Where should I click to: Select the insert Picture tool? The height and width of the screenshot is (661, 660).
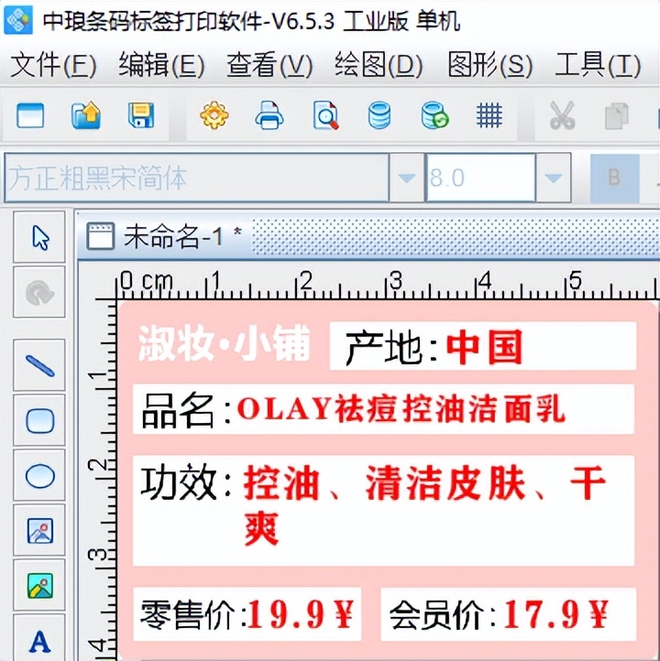(39, 585)
